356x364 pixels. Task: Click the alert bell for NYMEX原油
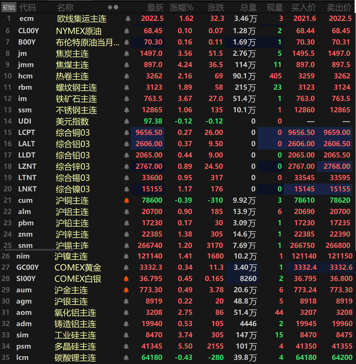pyautogui.click(x=126, y=30)
